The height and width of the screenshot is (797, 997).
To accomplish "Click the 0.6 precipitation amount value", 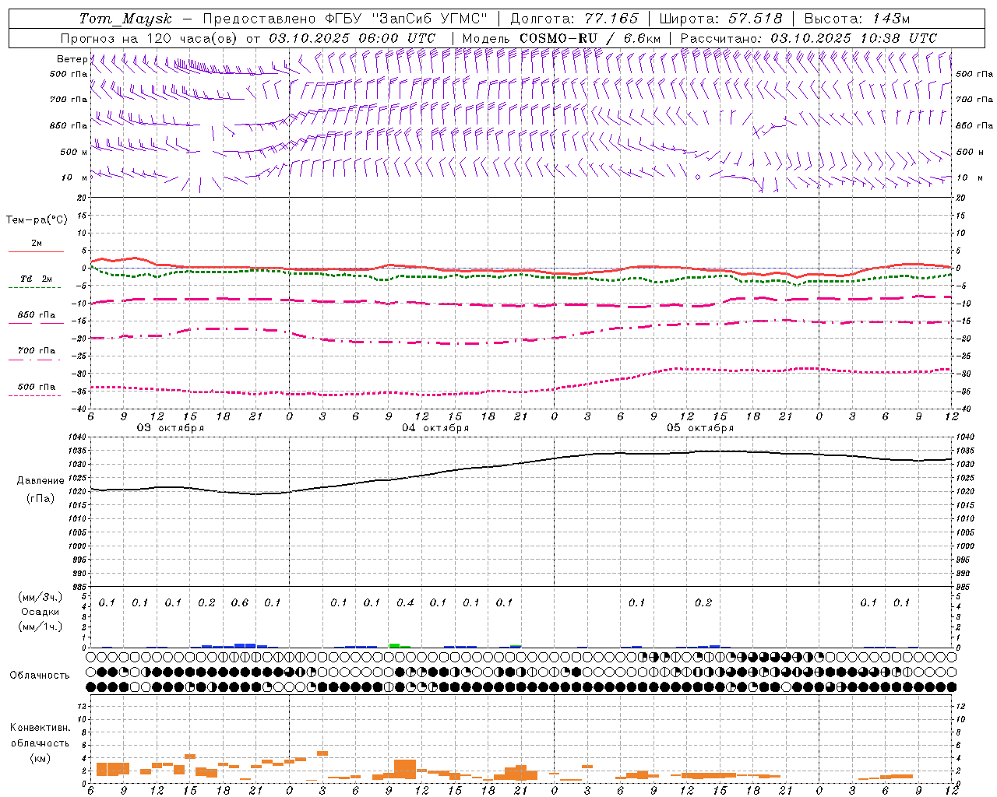I will [x=239, y=603].
